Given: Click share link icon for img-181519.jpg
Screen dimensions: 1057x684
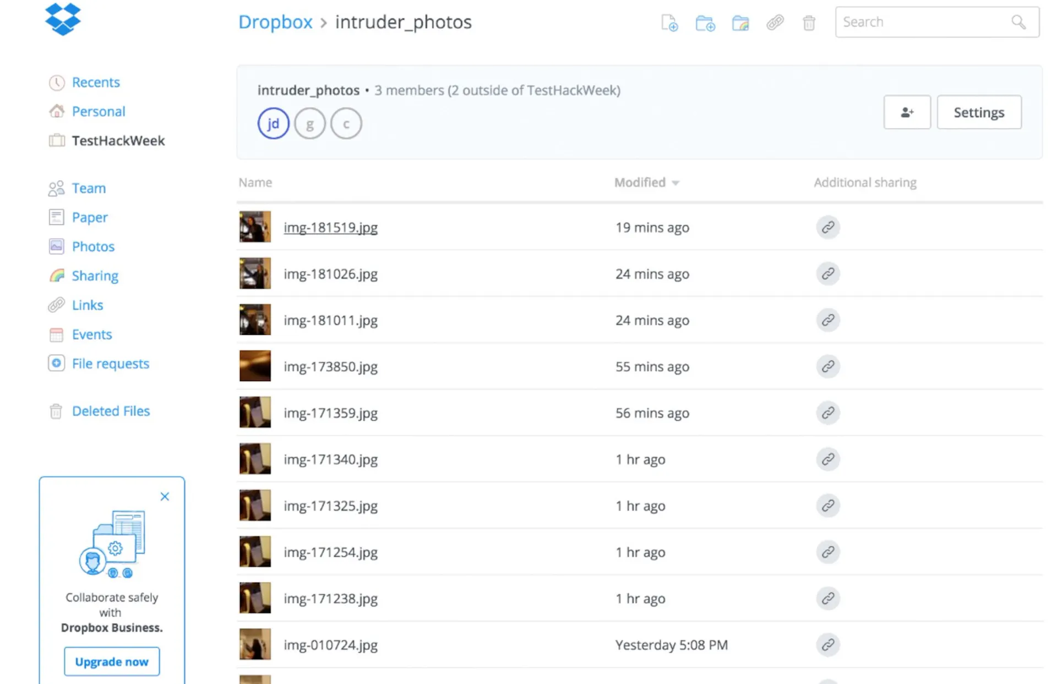Looking at the screenshot, I should pyautogui.click(x=827, y=227).
